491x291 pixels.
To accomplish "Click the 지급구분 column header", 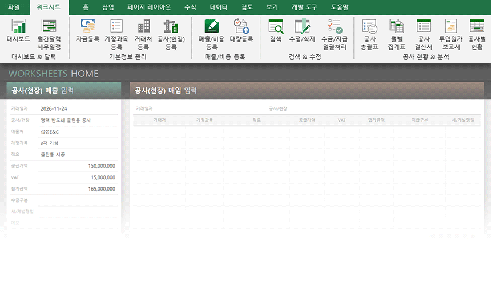I will [x=420, y=120].
